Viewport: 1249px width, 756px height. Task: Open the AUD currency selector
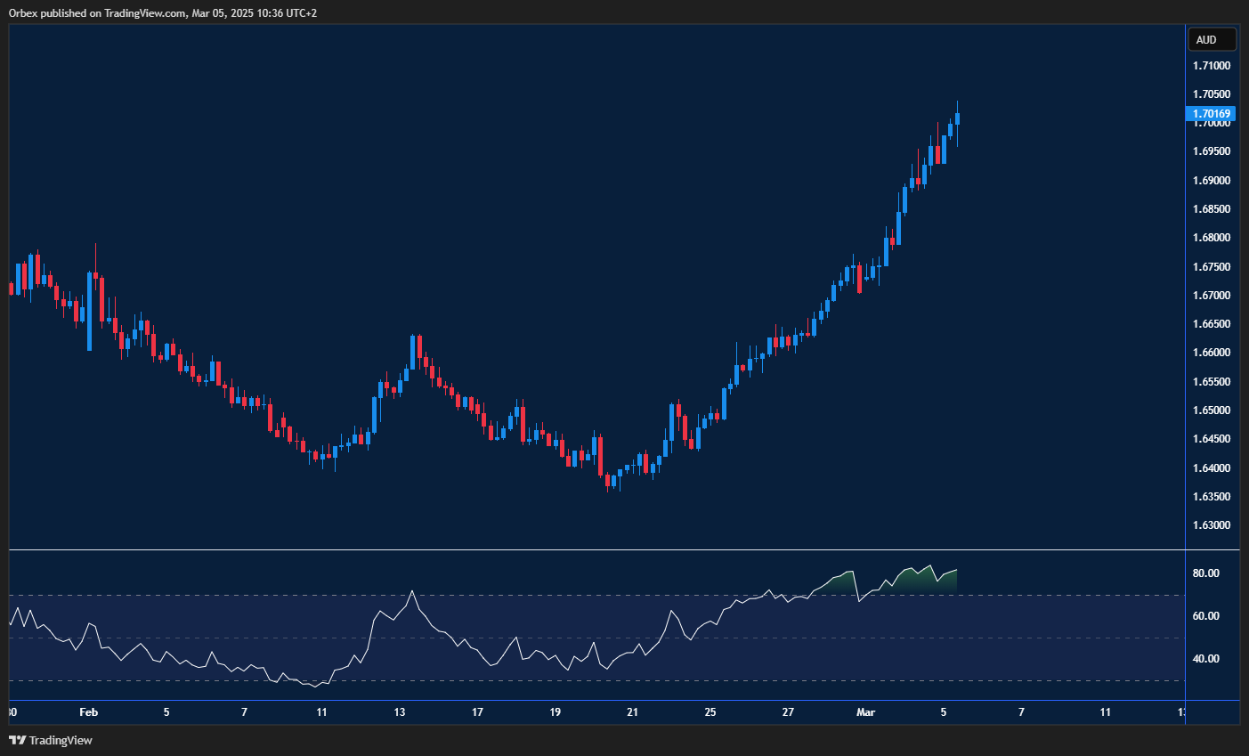1212,39
